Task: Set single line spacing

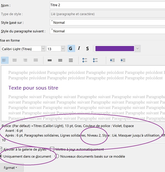Action: (50, 60)
